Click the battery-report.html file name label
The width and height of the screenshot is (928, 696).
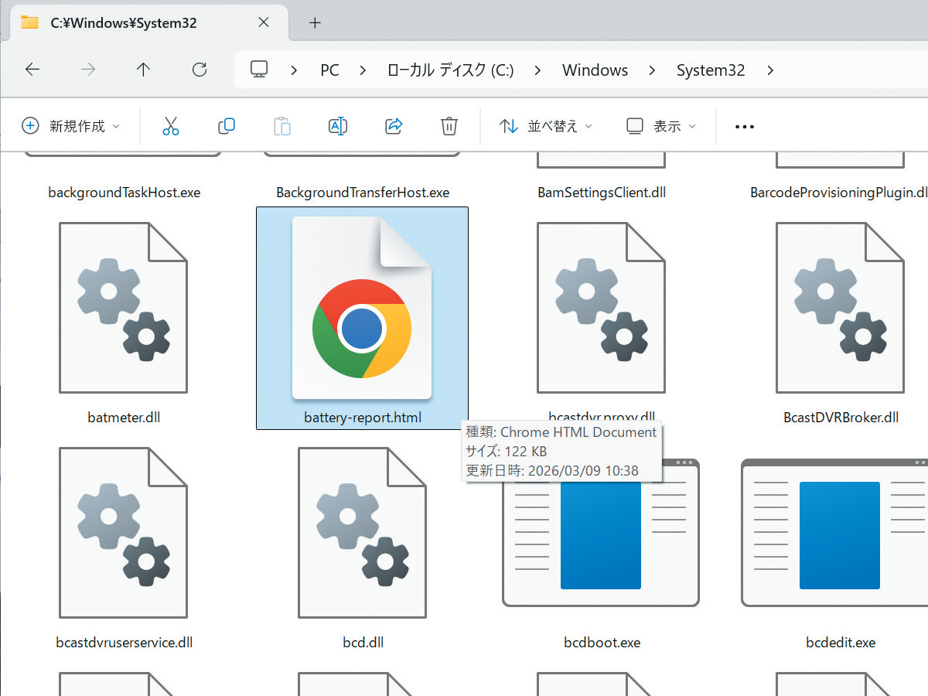pos(363,418)
